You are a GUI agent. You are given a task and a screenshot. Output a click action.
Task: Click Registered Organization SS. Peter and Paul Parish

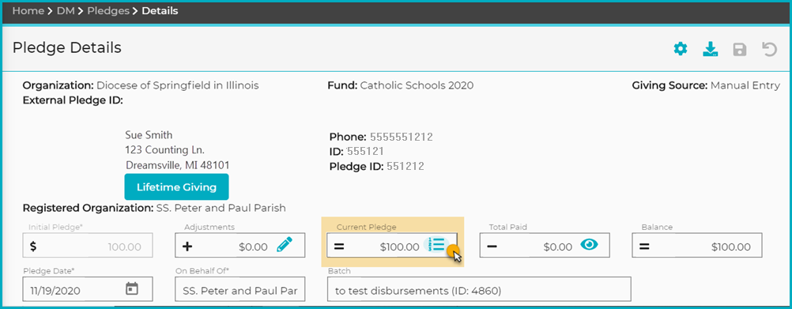coord(154,208)
